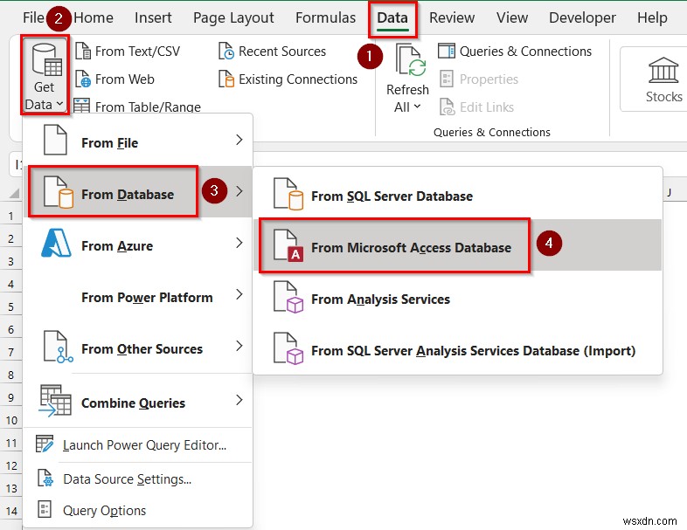The image size is (687, 530).
Task: Switch to the Review tab
Action: coord(452,17)
